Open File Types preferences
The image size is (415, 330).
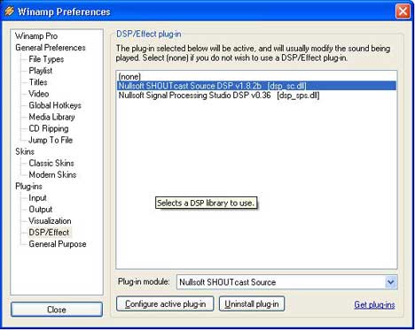tap(46, 59)
